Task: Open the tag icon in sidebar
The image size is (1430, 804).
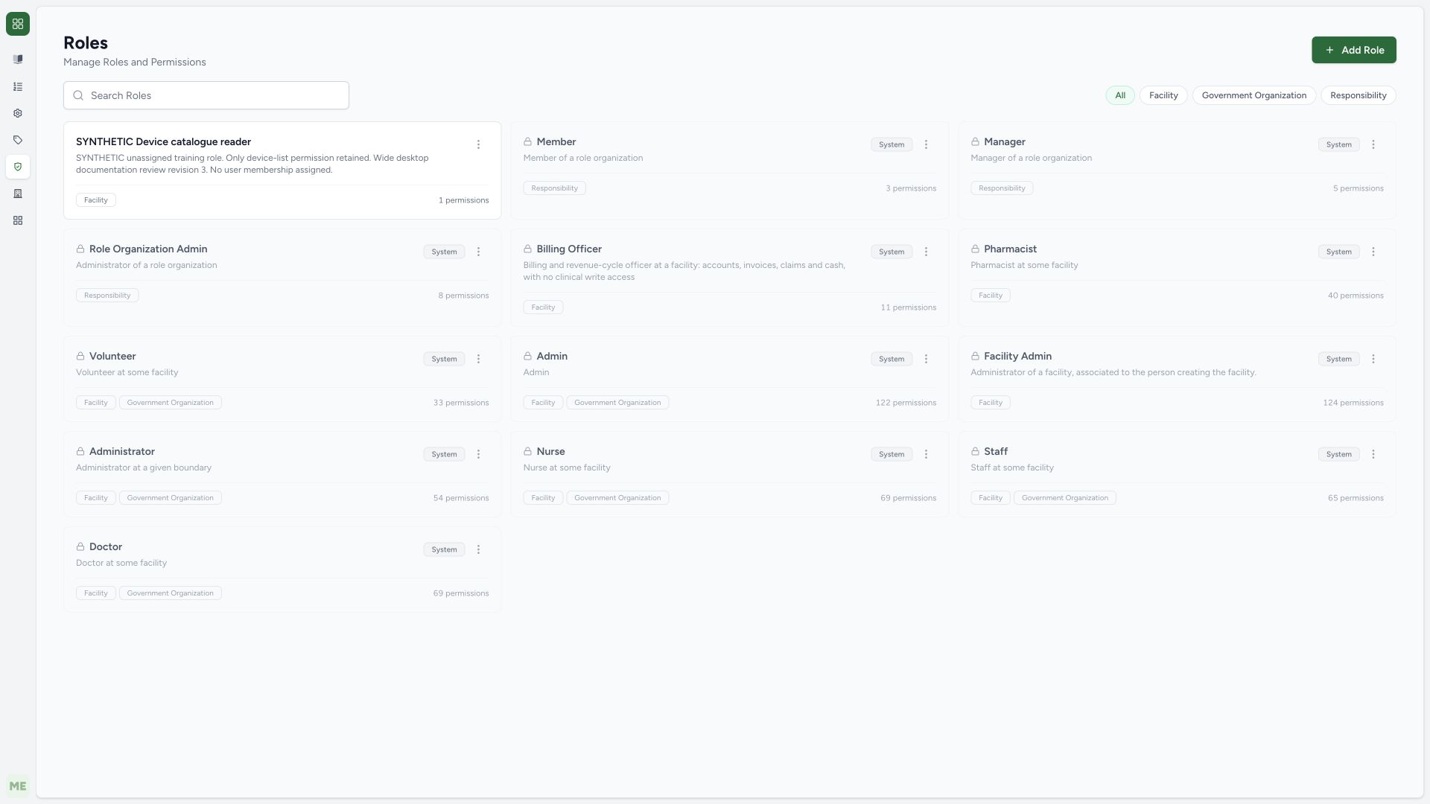Action: click(18, 140)
